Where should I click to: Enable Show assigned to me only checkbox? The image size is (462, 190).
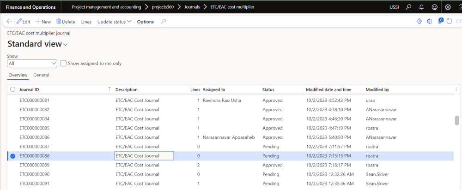click(x=64, y=64)
